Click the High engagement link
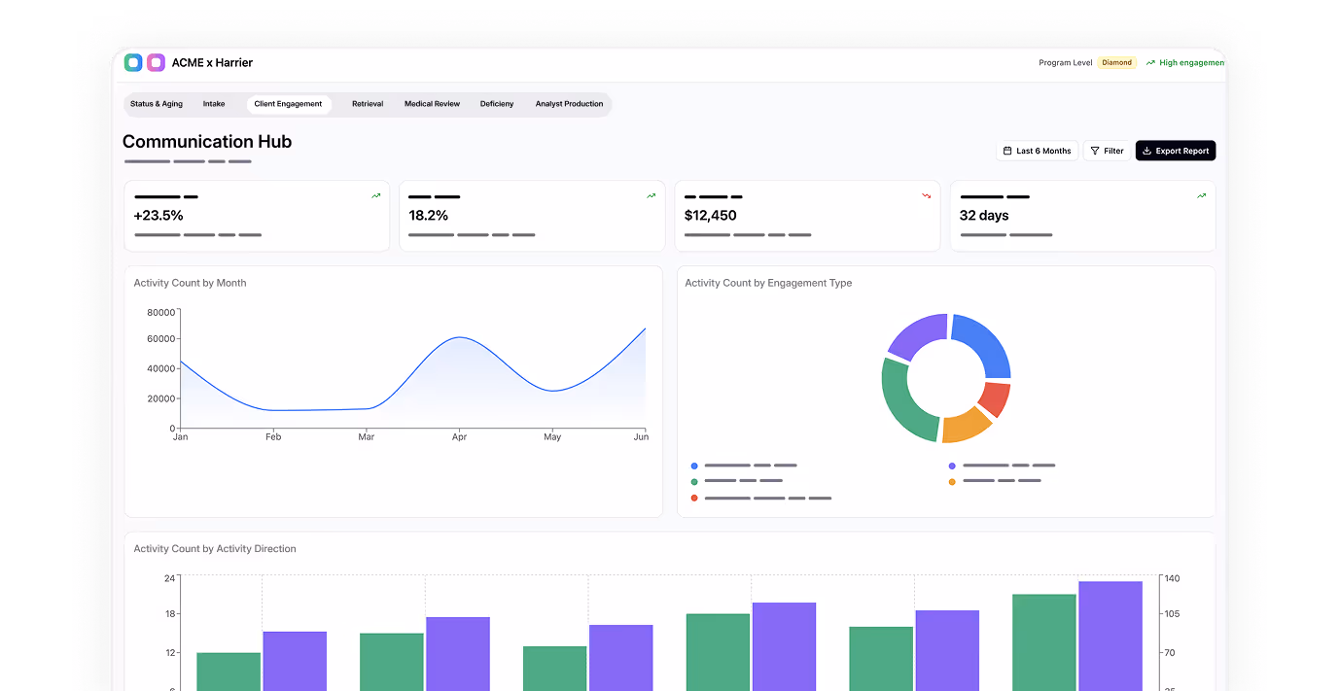Screen dimensions: 1339x691 click(1190, 62)
